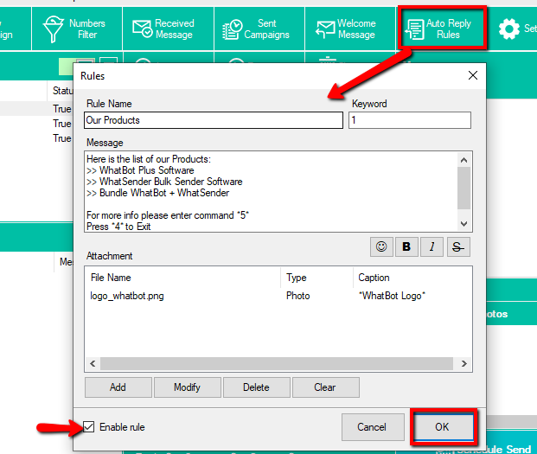Click the Modify attachment button
Screen dimensions: 537x454
(x=187, y=387)
